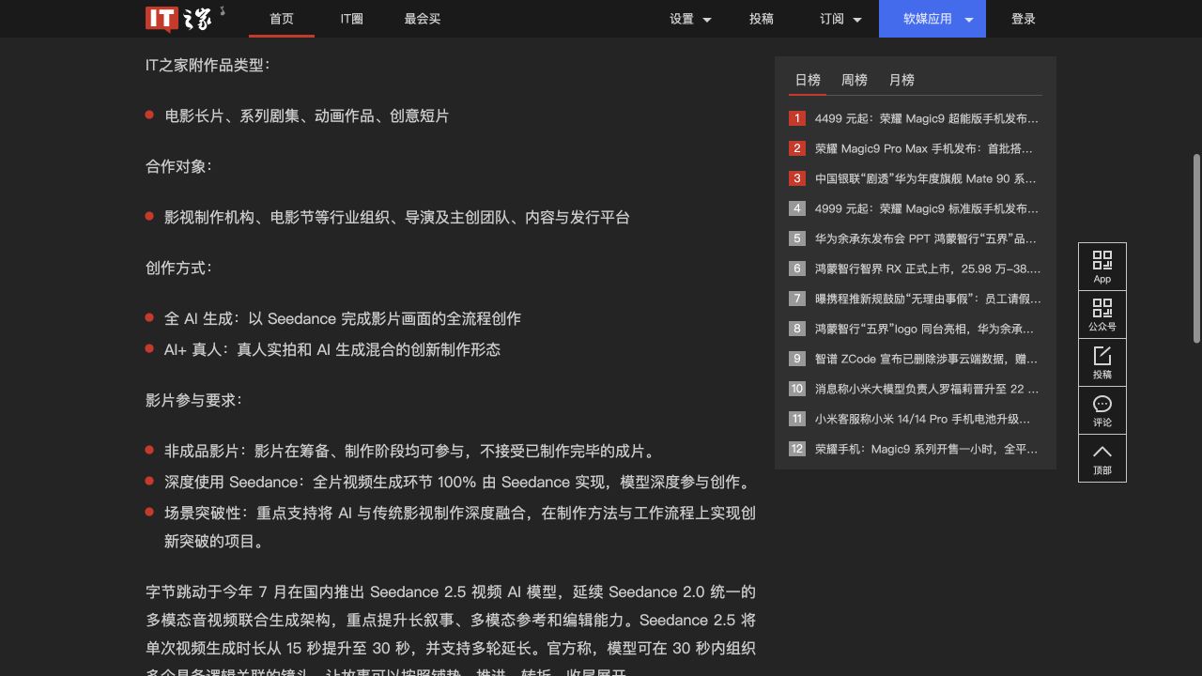1202x676 pixels.
Task: Go to the 首页 tab
Action: click(x=282, y=19)
